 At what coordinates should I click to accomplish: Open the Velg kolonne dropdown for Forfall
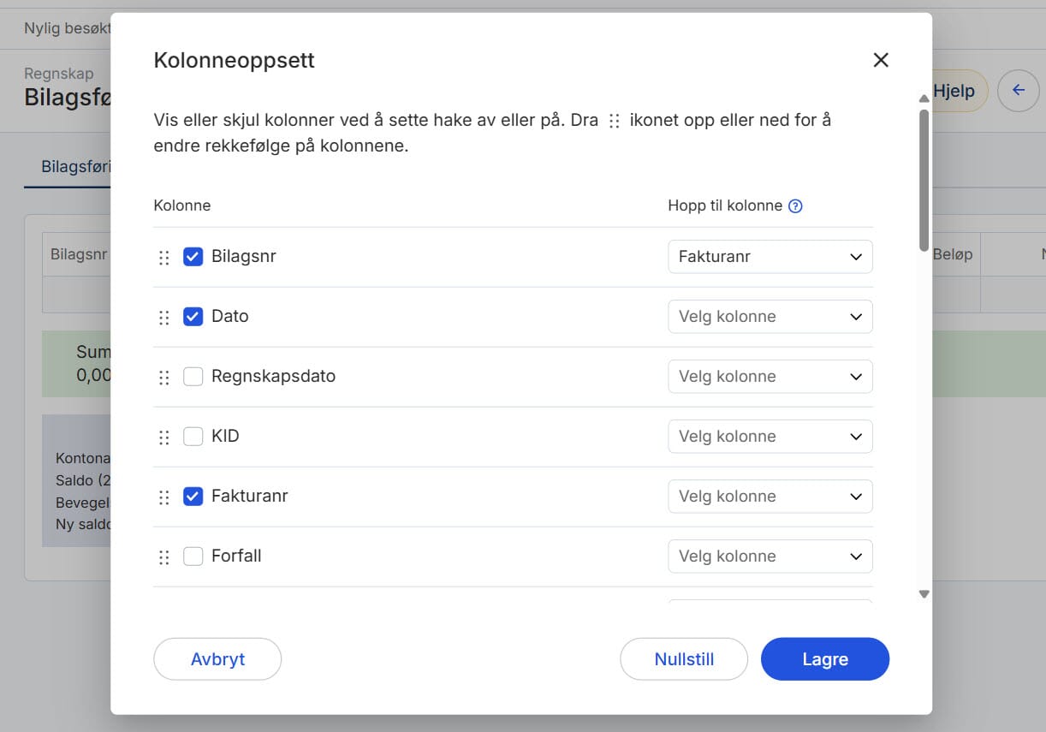[770, 556]
